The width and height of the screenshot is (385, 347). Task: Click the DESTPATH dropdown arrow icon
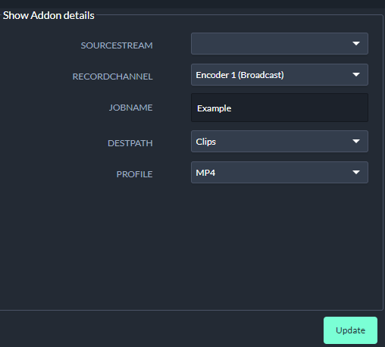[356, 141]
